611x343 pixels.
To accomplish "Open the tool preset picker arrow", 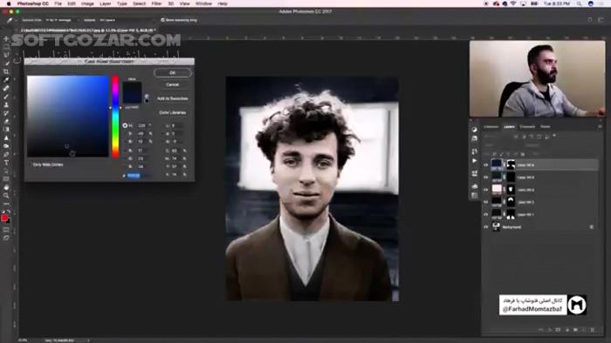I will [17, 20].
